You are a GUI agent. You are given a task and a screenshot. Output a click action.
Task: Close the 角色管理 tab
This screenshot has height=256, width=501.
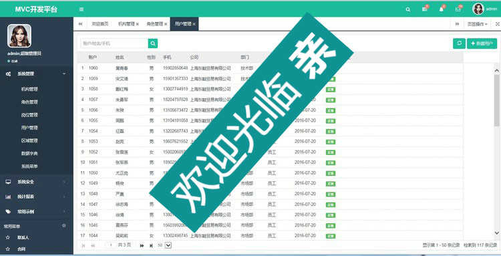[x=166, y=24]
